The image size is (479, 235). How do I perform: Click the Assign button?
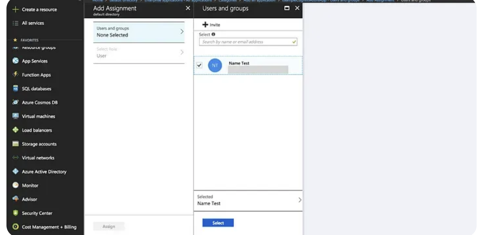109,227
